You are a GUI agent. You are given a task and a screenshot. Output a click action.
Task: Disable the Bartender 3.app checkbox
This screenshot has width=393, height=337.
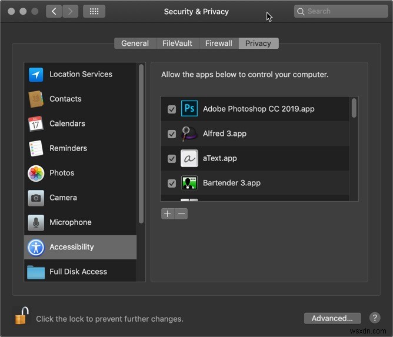(172, 183)
